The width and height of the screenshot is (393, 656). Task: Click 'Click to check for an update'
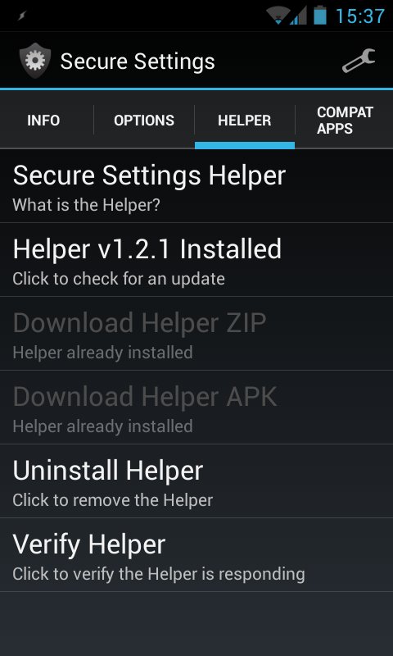tap(119, 279)
